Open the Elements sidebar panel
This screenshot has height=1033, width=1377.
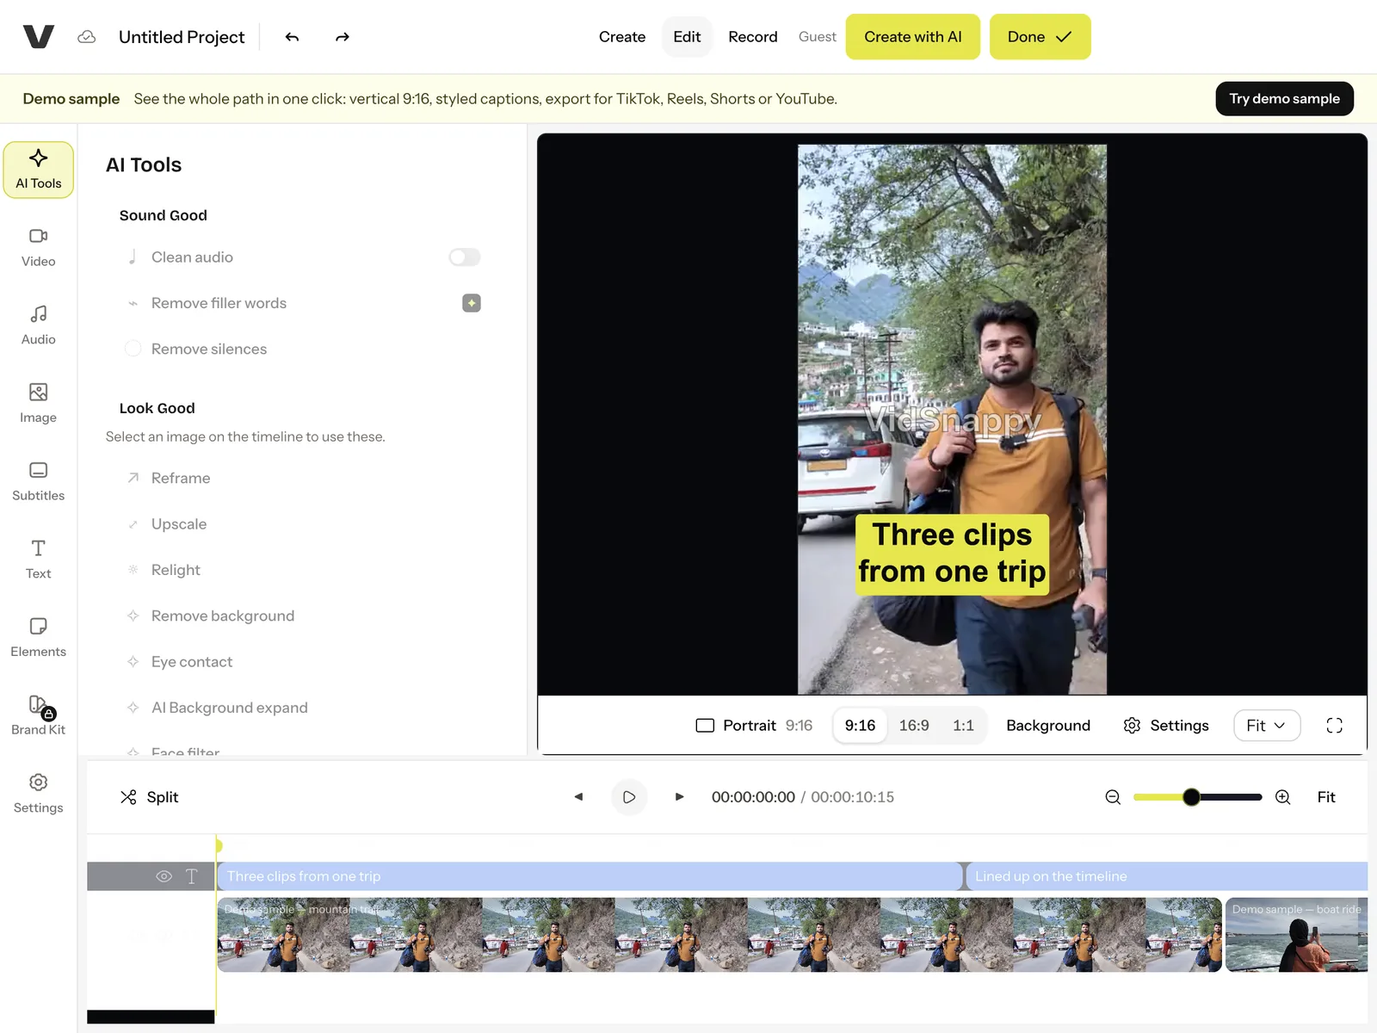pyautogui.click(x=39, y=638)
